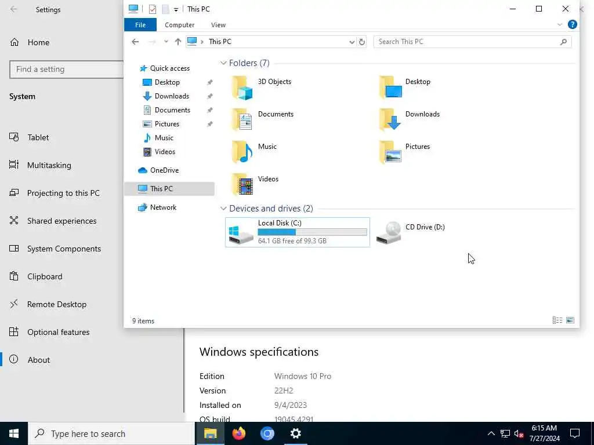The image size is (594, 445).
Task: Select the CD Drive (D:) icon
Action: point(389,232)
